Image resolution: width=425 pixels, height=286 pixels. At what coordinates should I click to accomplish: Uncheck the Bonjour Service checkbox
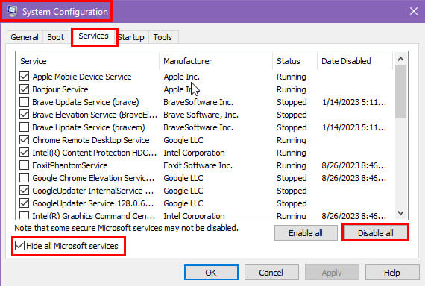[x=24, y=89]
